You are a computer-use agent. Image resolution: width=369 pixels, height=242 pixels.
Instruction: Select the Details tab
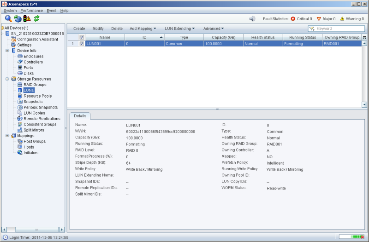pos(80,116)
